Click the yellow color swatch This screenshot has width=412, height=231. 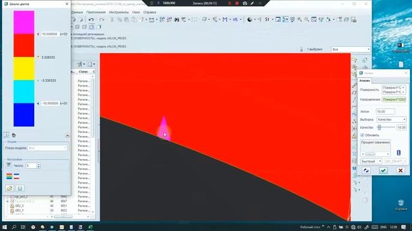[x=24, y=69]
